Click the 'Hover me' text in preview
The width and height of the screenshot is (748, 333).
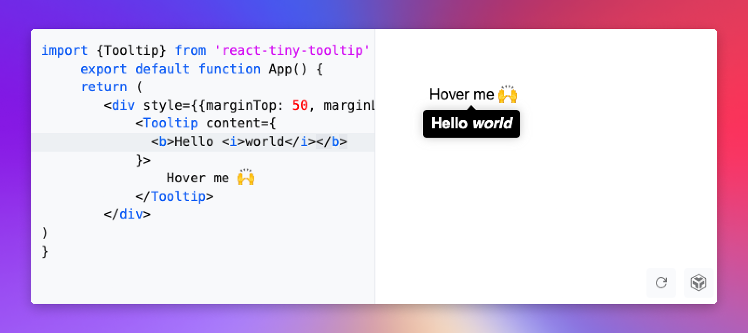point(473,94)
